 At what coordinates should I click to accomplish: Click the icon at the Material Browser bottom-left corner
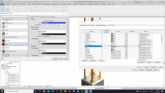click(x=2, y=59)
